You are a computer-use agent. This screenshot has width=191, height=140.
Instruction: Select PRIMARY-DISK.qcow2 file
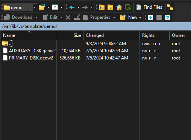[x=31, y=58]
